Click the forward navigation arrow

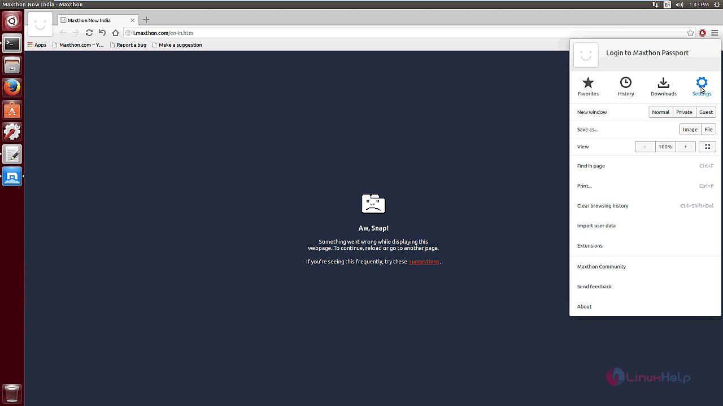click(x=76, y=33)
